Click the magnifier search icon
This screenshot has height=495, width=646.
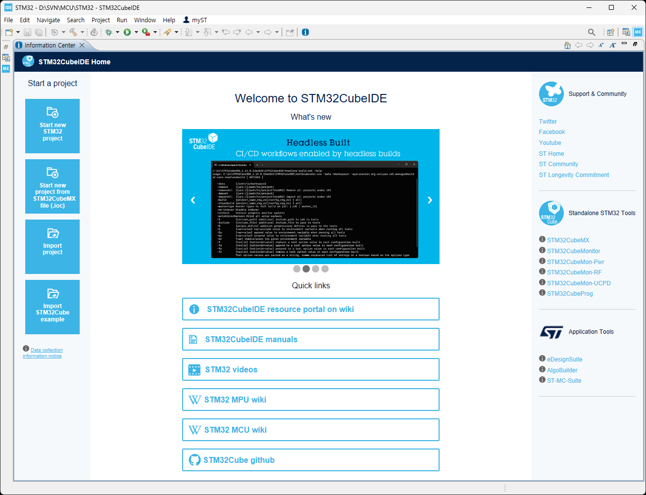pos(592,32)
